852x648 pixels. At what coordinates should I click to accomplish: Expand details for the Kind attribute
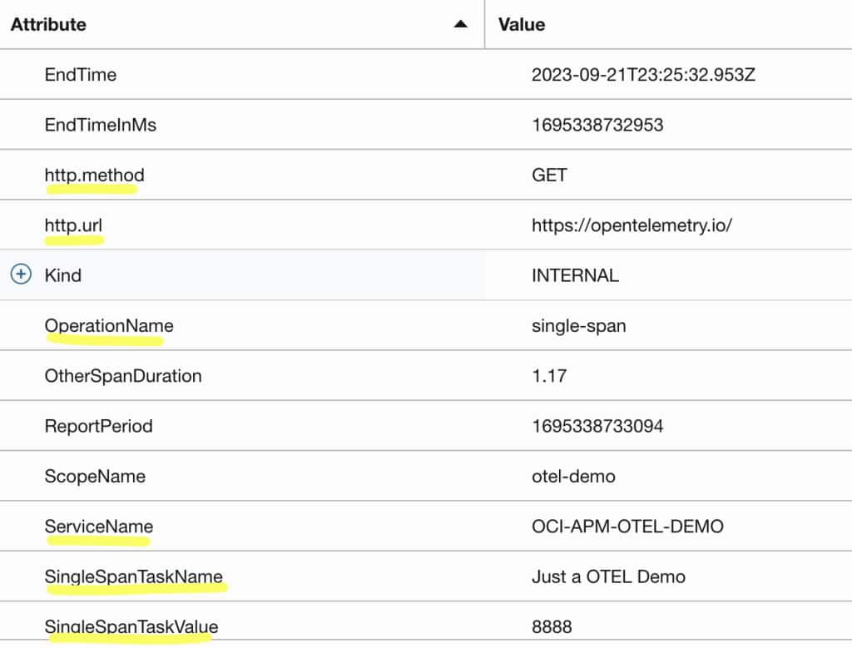21,274
